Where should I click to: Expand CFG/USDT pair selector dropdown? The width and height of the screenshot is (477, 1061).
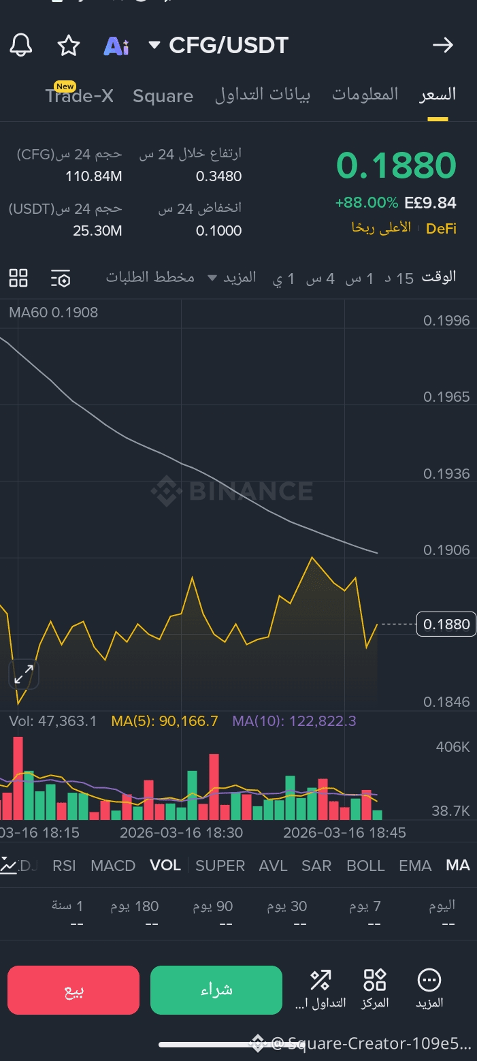[154, 46]
